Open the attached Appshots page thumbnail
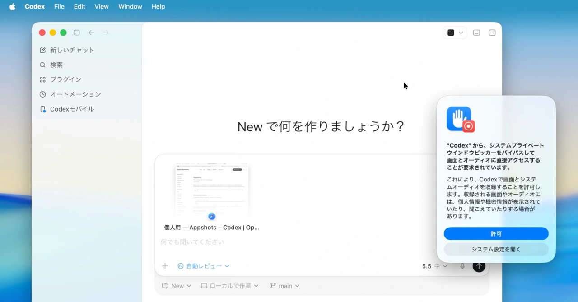578x302 pixels. [x=212, y=190]
